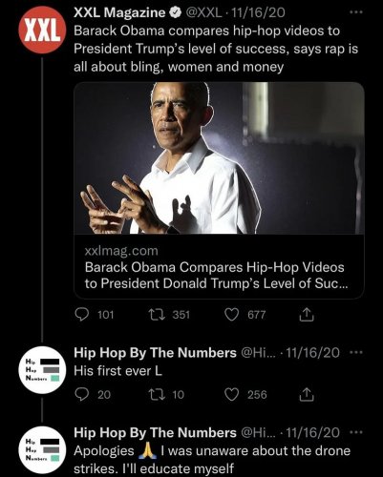The height and width of the screenshot is (477, 383).
Task: Open the @XXL handle profile
Action: pyautogui.click(x=203, y=12)
